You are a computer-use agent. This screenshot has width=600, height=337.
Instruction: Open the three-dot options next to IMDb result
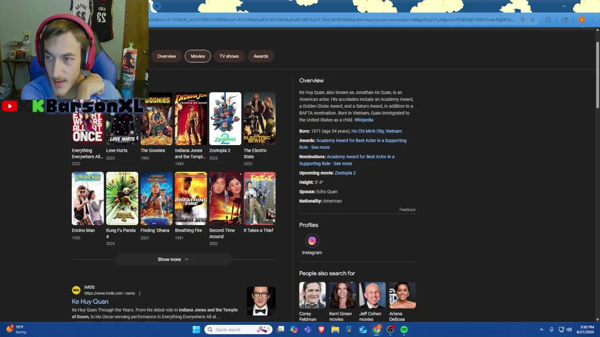[x=139, y=293]
